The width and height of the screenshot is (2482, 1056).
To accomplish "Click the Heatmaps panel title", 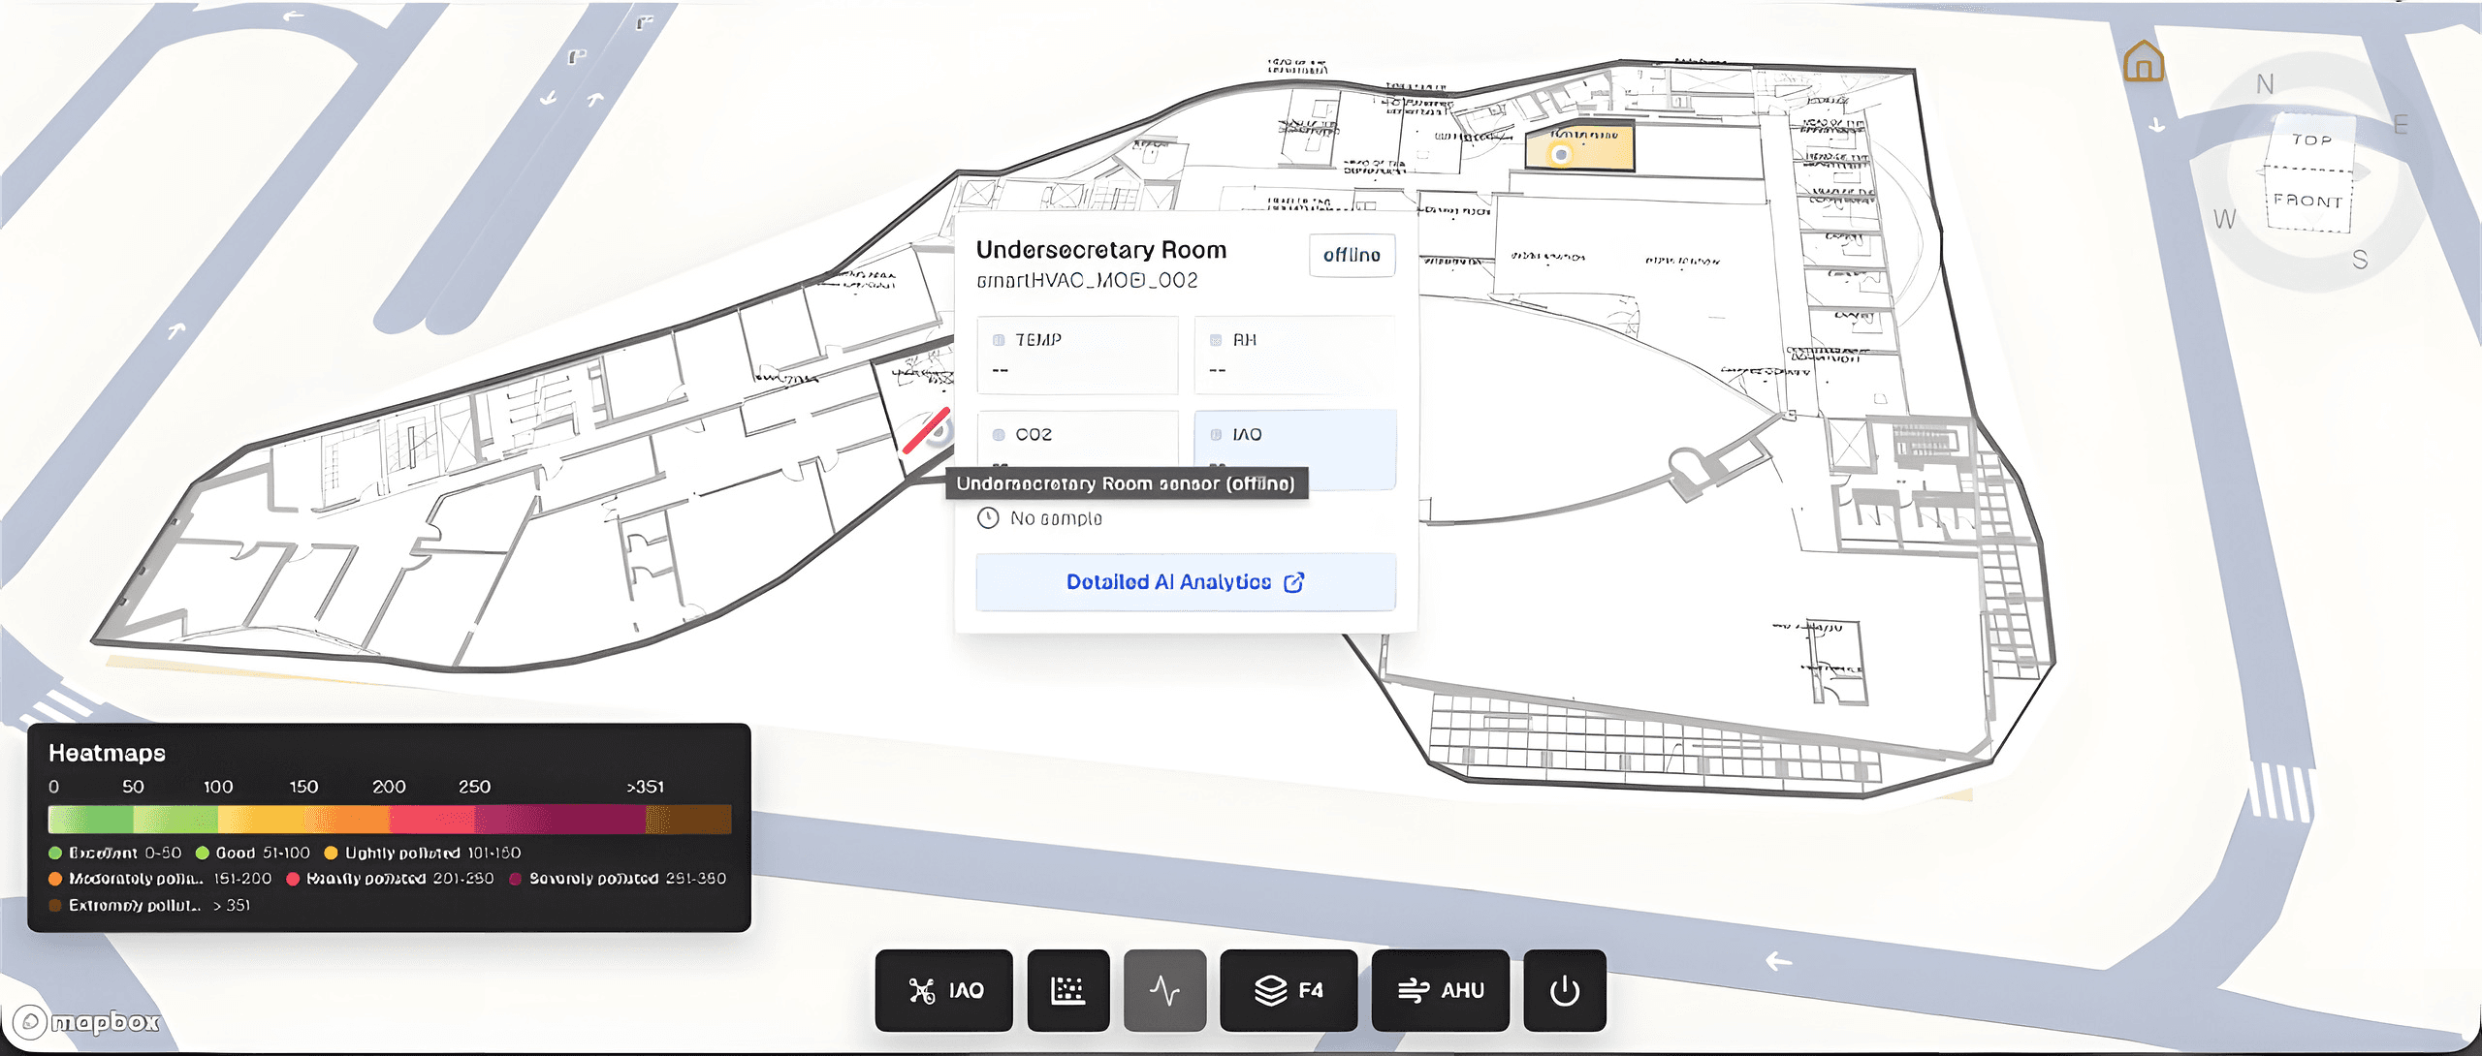I will click(x=107, y=753).
